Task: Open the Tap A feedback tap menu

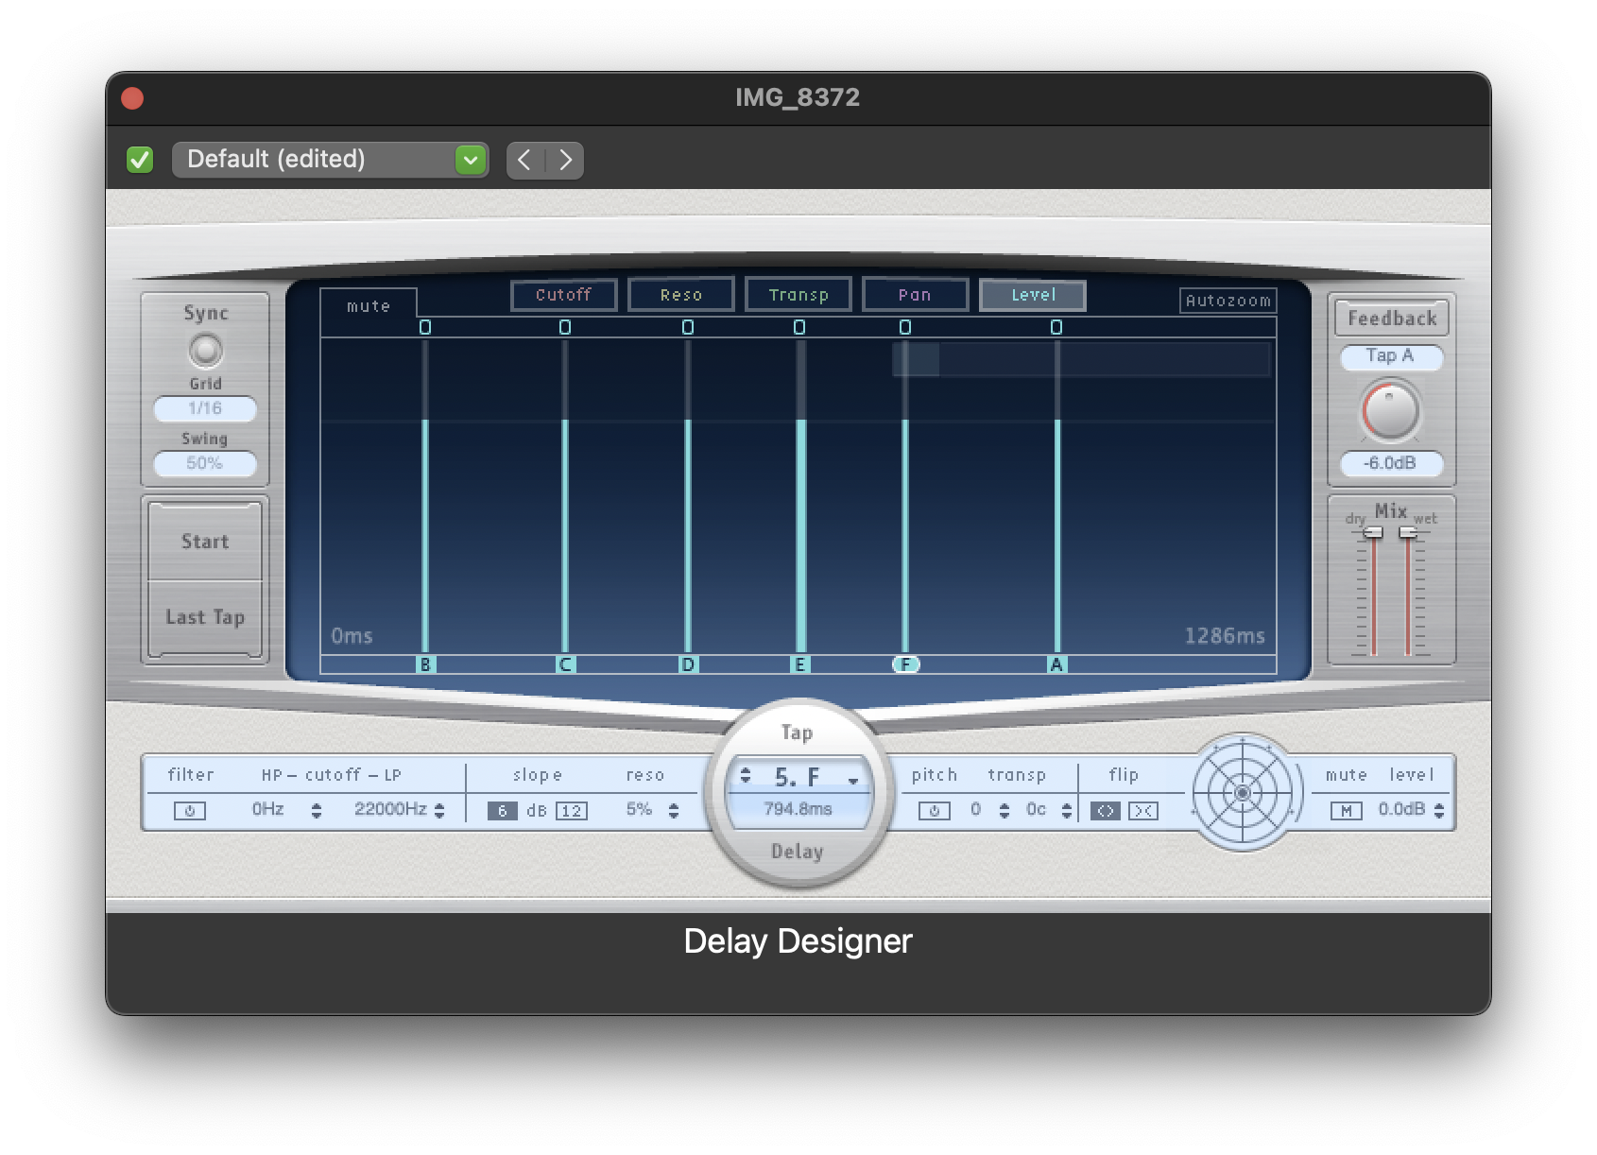Action: tap(1391, 356)
